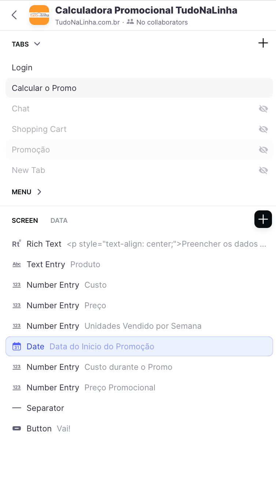276x486 pixels.
Task: Click the Rich Text component icon
Action: click(x=16, y=244)
